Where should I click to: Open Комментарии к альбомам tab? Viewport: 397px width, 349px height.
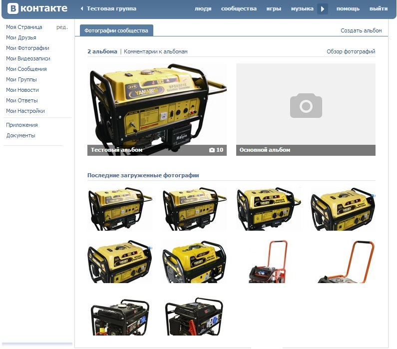[156, 51]
